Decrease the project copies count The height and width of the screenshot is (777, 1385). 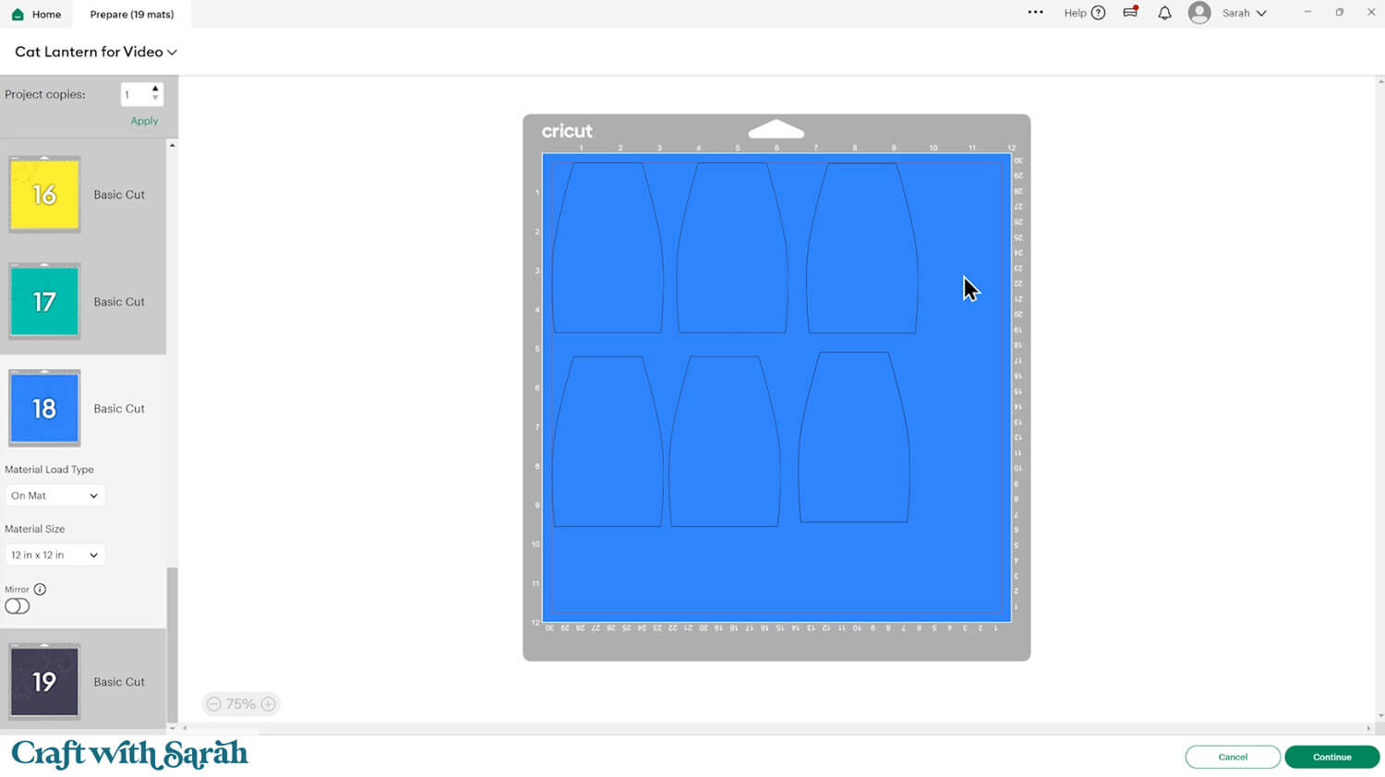point(155,99)
